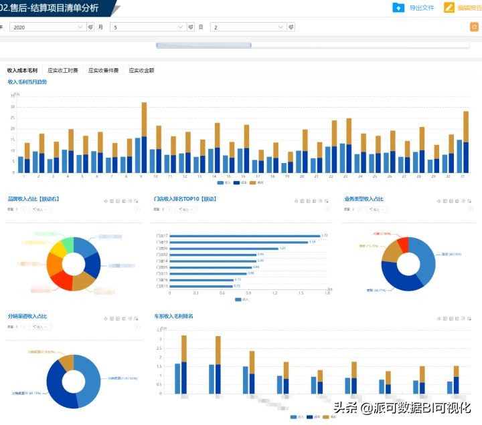Screen dimensions: 482x425
Task: Expand the day dropdown showing 2
Action: pyautogui.click(x=248, y=27)
